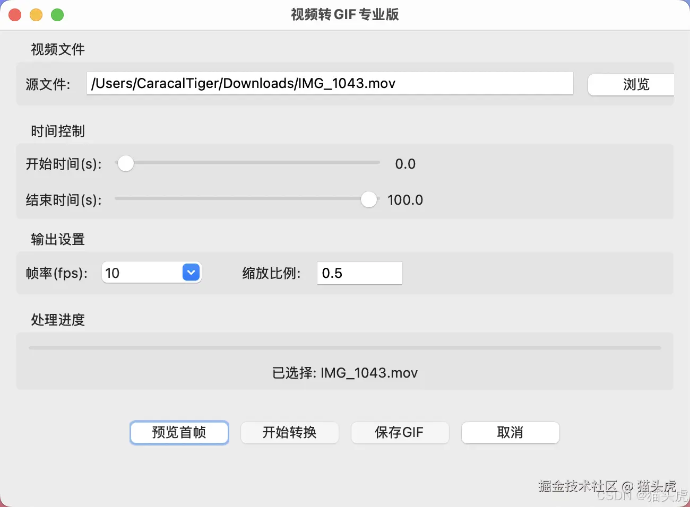Click the blue dropdown chevron icon
The image size is (690, 507).
191,272
